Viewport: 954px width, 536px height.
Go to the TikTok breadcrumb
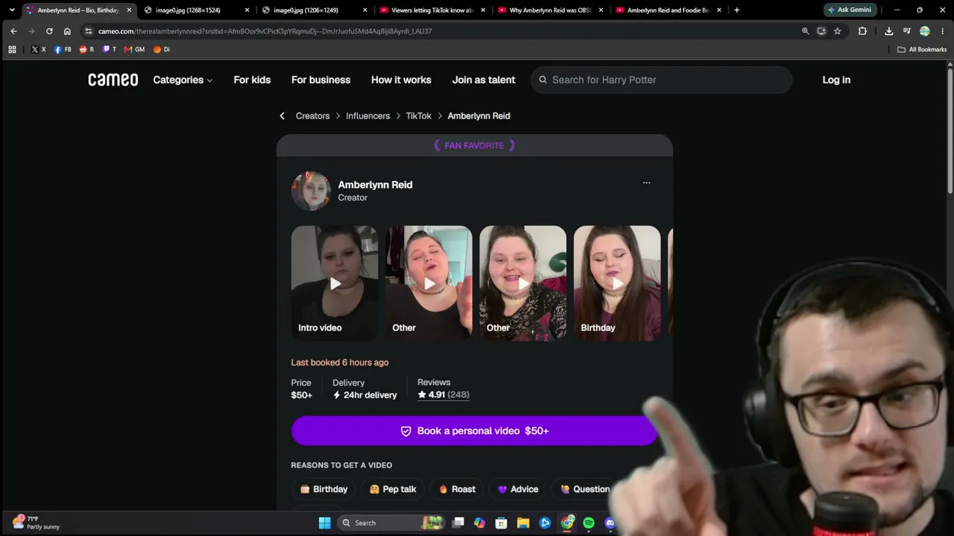pyautogui.click(x=418, y=116)
